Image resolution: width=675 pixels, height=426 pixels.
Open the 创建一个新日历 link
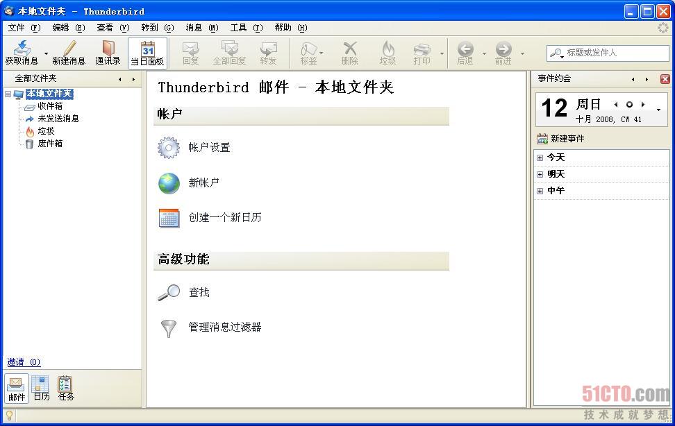(225, 218)
